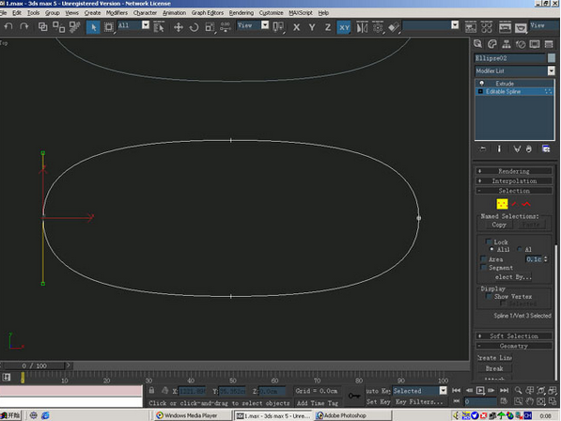This screenshot has height=421, width=561.
Task: Open the Material Editor icon
Action: click(486, 27)
